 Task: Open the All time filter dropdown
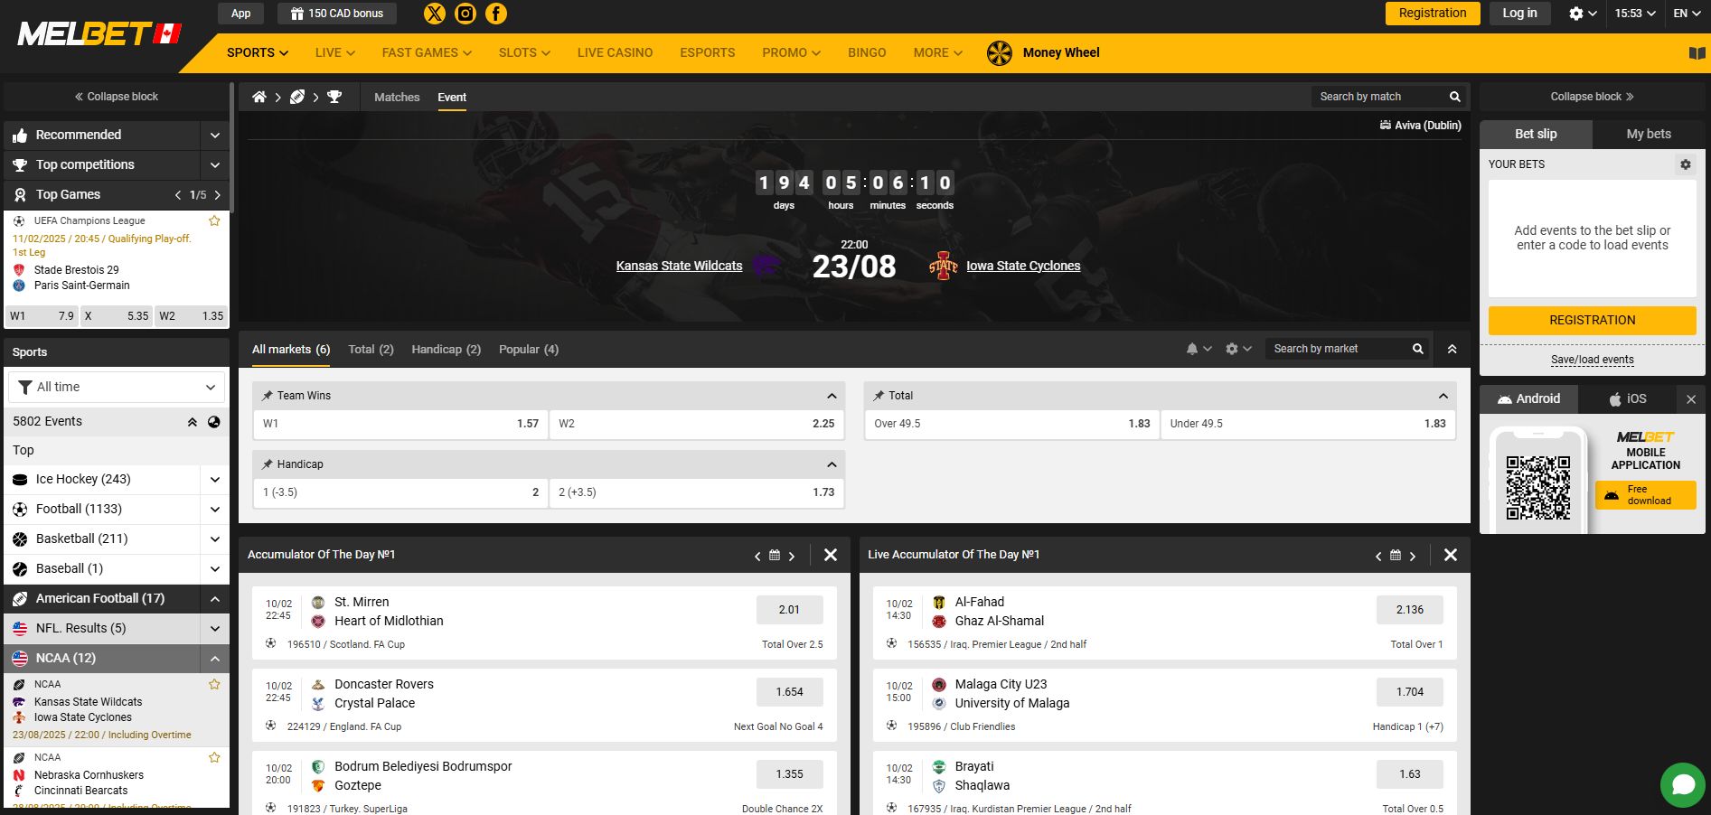(117, 387)
